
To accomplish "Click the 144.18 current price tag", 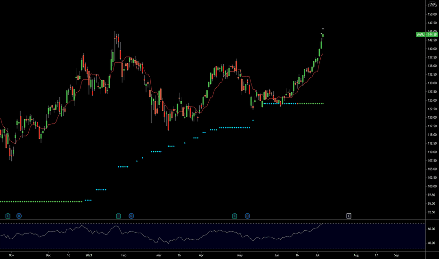I will pyautogui.click(x=432, y=34).
